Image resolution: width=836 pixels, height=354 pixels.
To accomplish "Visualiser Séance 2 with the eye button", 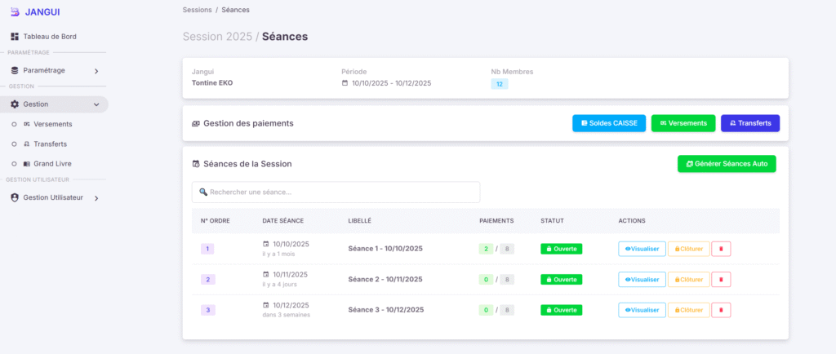I will tap(642, 279).
